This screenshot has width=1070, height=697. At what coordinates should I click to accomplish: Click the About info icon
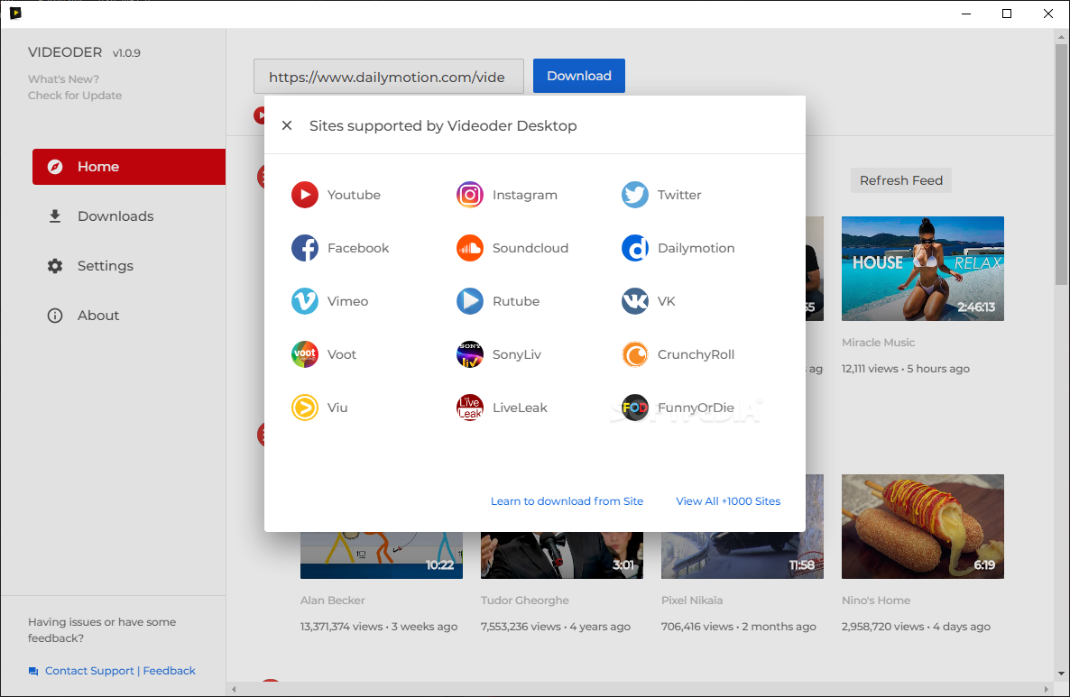pyautogui.click(x=55, y=316)
